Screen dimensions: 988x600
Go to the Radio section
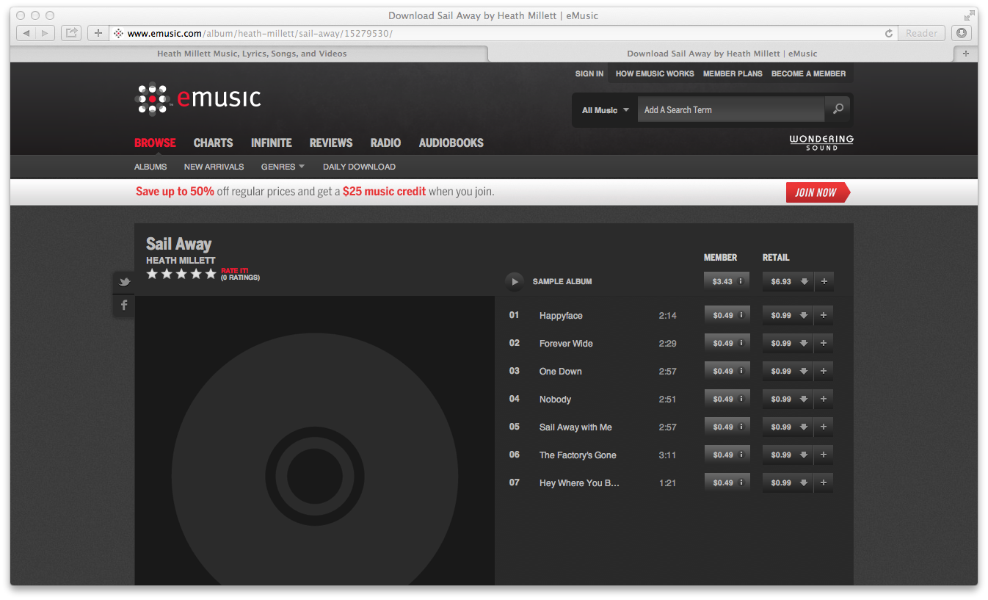(385, 142)
